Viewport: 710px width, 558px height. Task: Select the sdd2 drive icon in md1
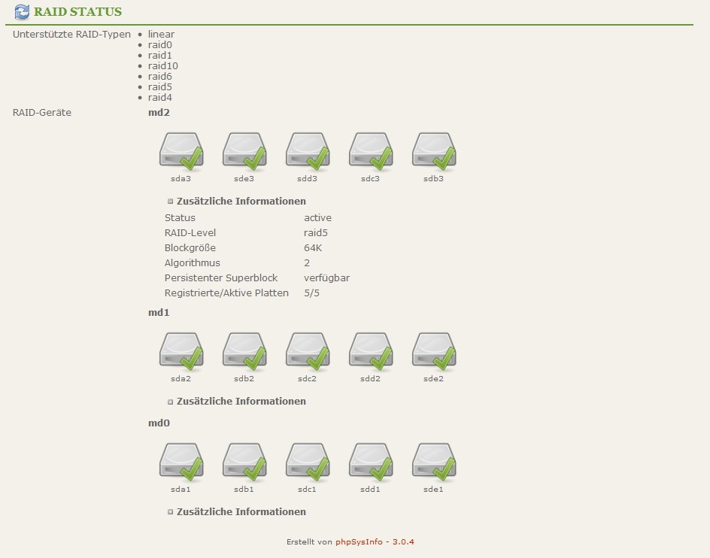(371, 351)
